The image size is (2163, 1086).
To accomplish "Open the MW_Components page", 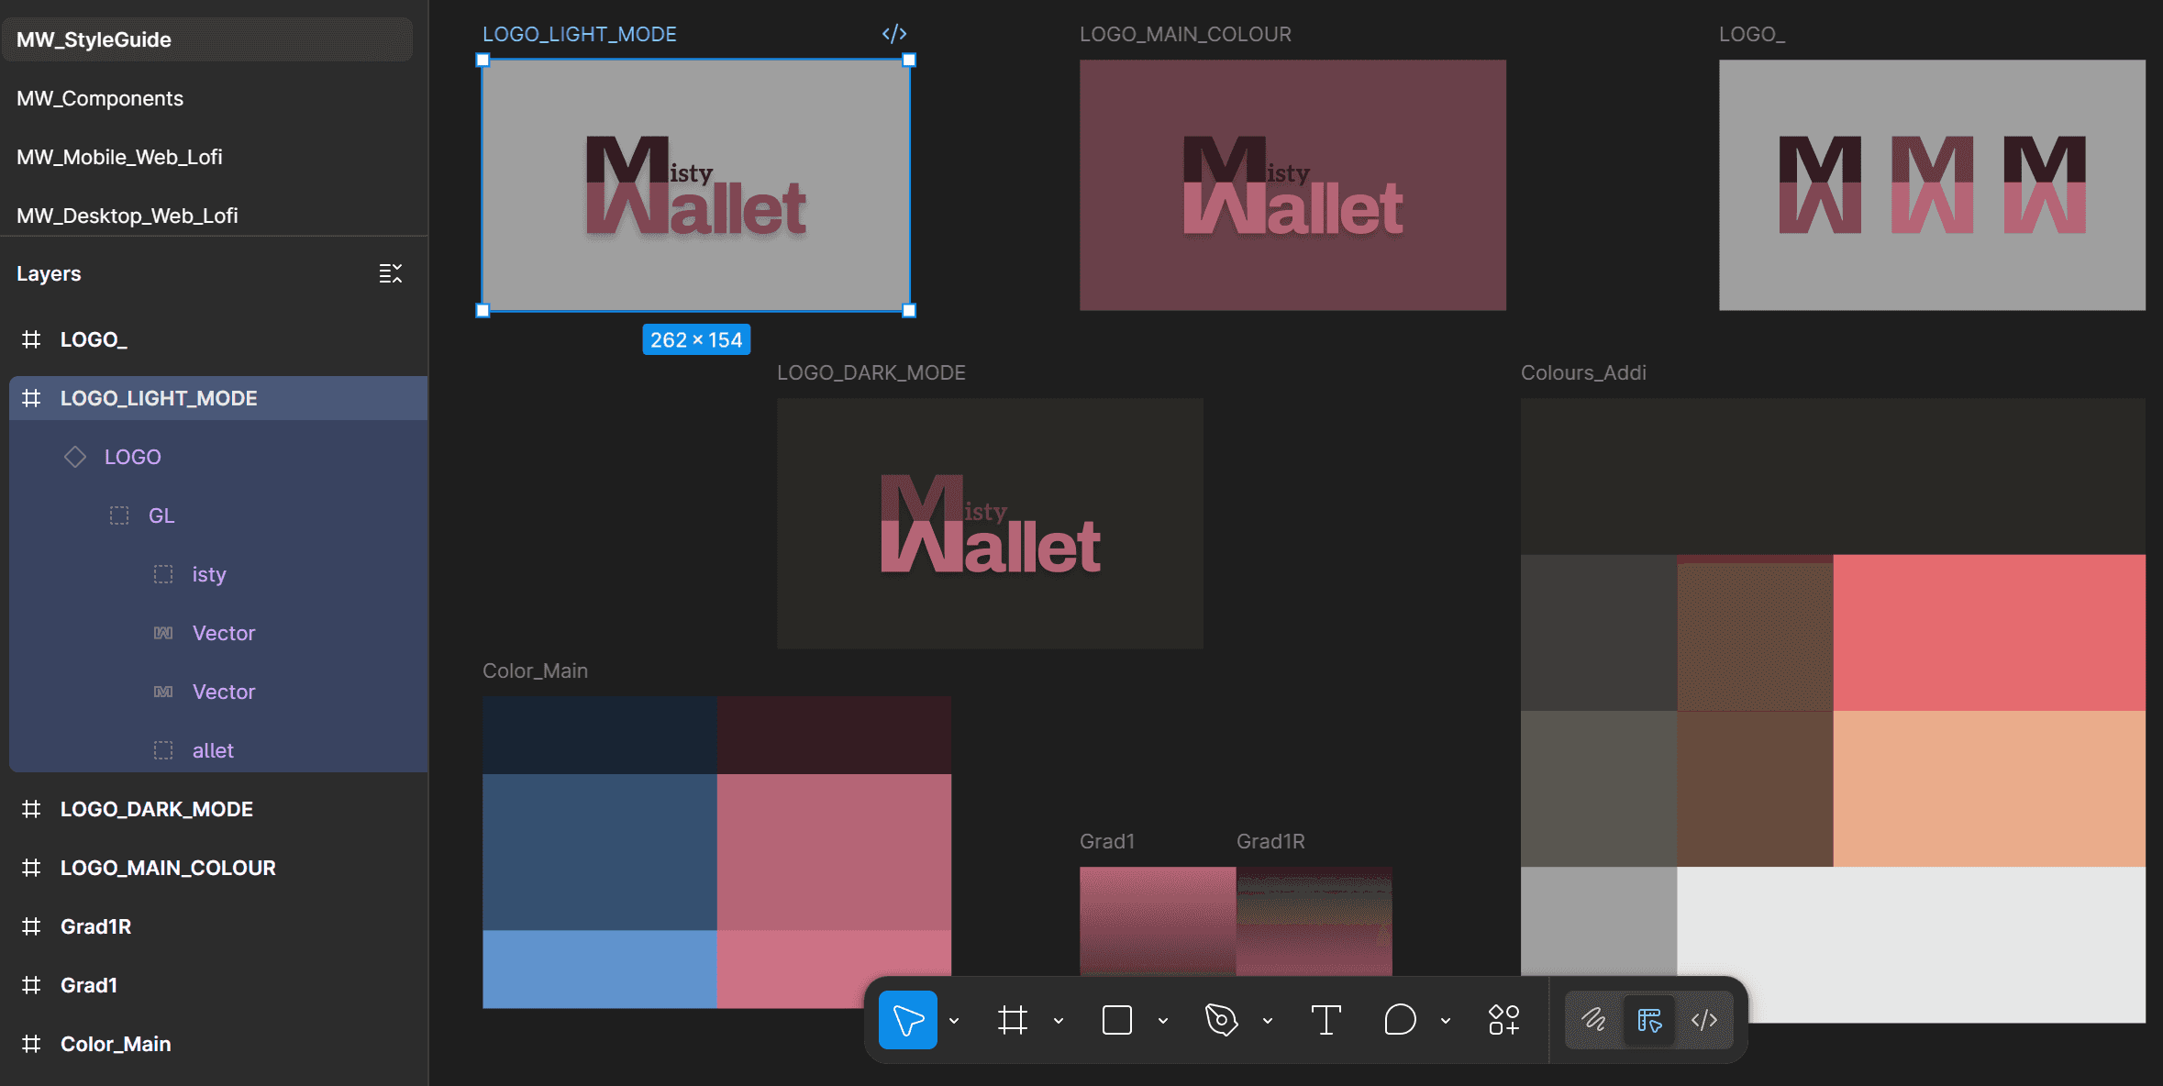I will coord(100,98).
